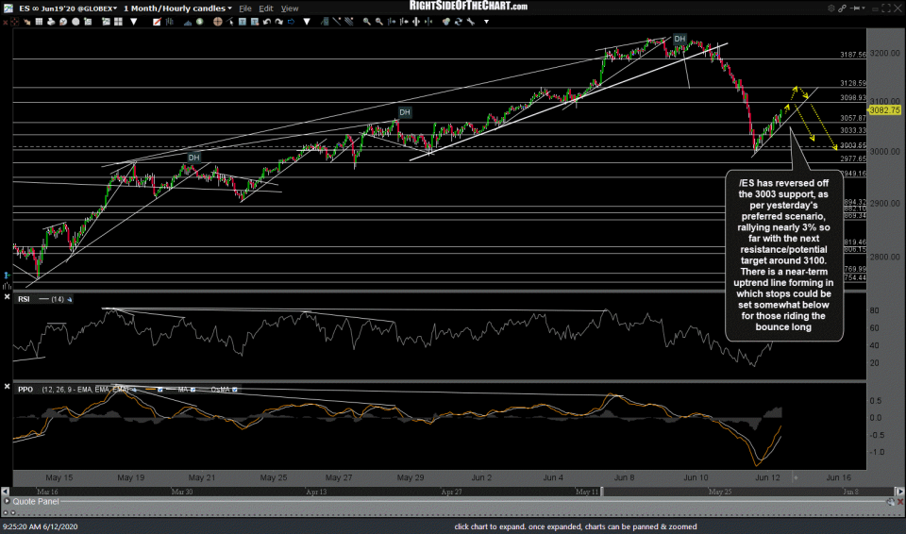
Task: Click the 3082.75 current price label
Action: (884, 109)
